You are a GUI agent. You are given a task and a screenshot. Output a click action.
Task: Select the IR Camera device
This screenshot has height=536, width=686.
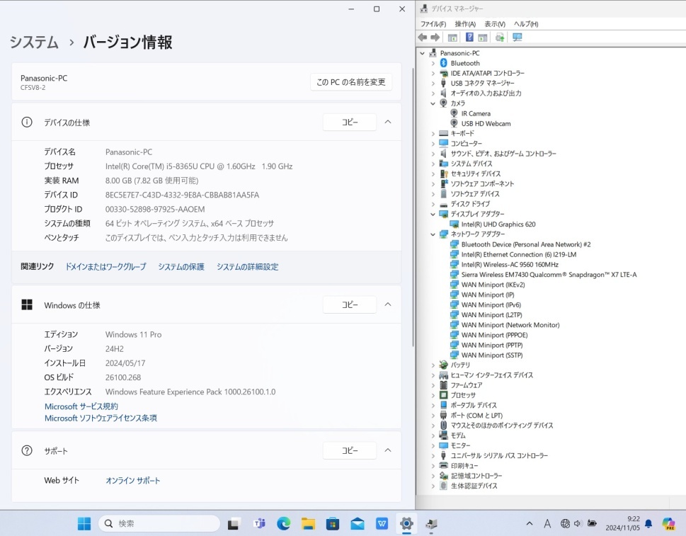coord(476,113)
